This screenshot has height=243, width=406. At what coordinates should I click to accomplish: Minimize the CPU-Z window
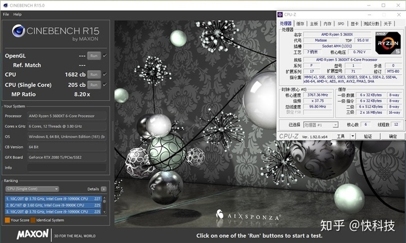[369, 15]
